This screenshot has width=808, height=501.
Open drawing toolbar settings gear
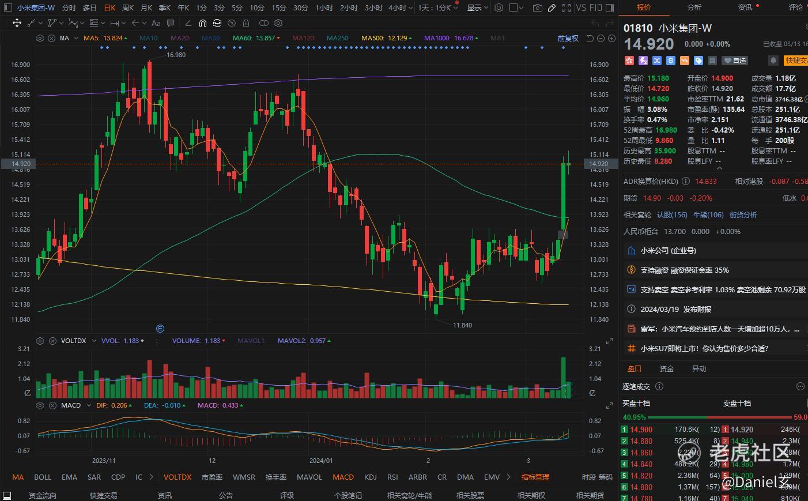279,23
